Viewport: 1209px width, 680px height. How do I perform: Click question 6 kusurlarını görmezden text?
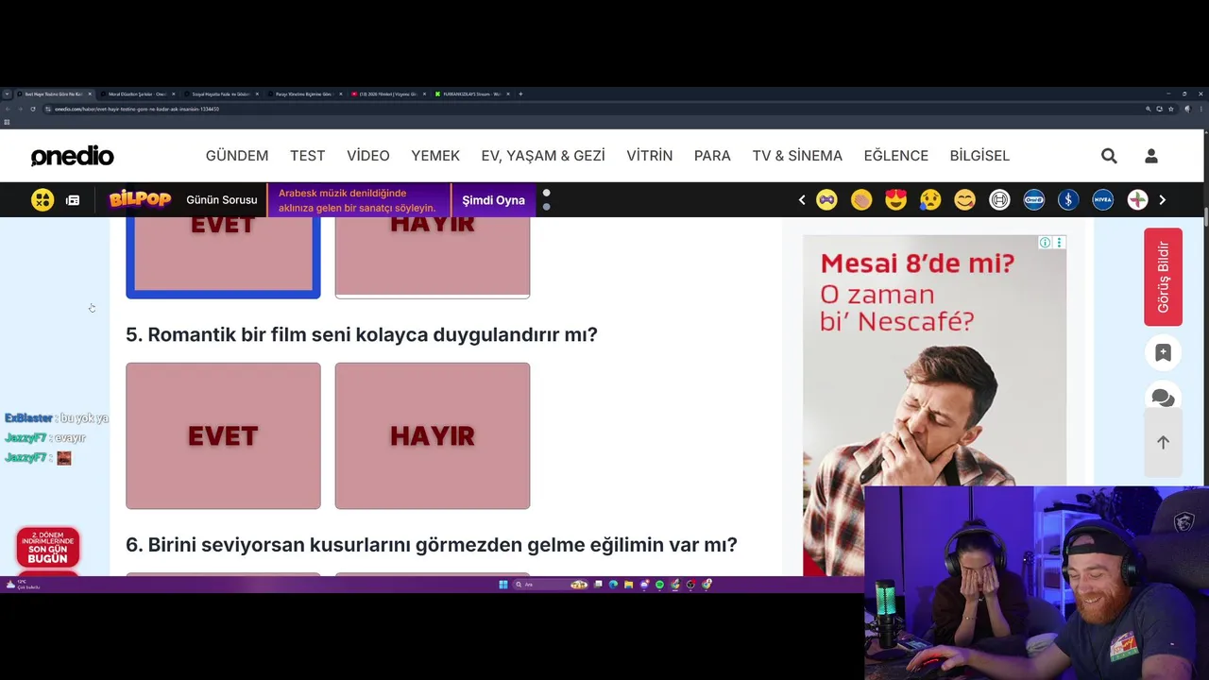[432, 545]
